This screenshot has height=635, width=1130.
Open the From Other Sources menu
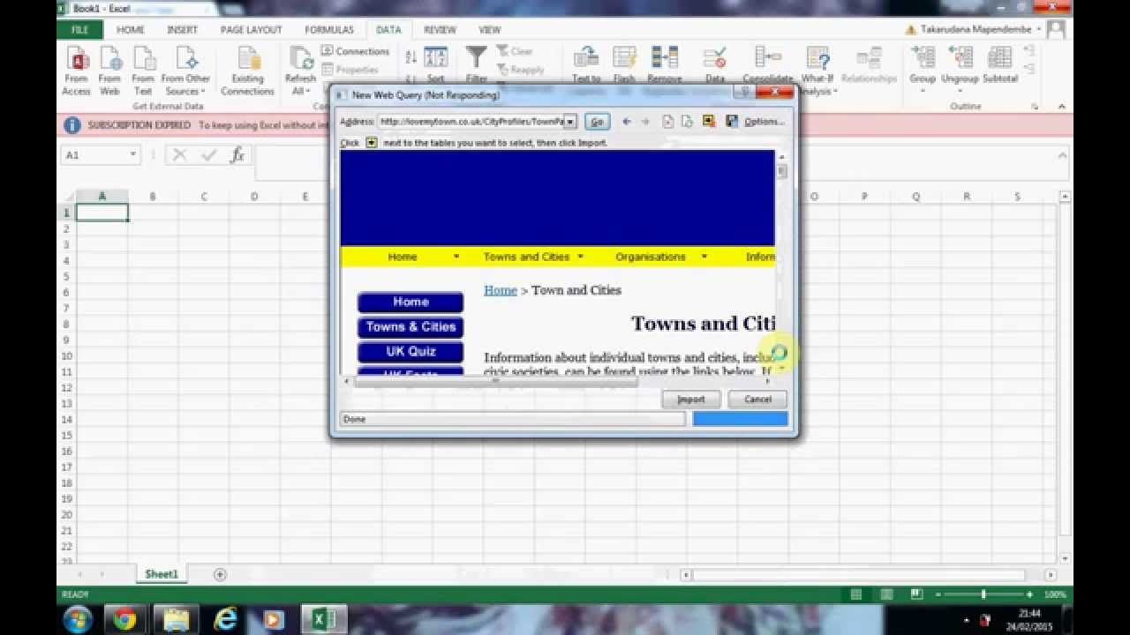point(185,71)
